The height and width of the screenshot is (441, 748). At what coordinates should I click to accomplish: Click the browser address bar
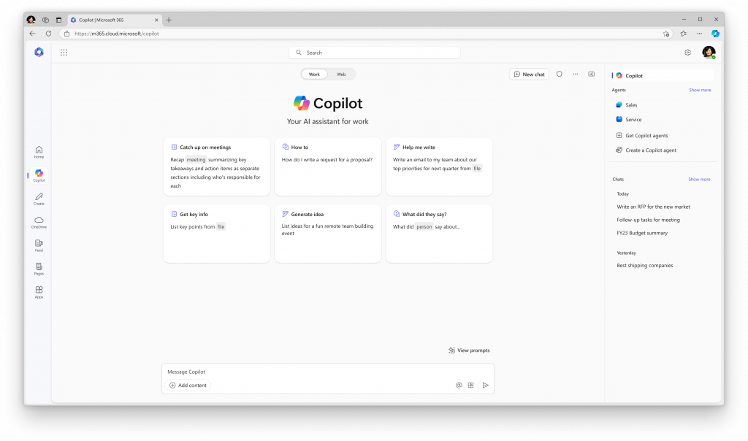pos(365,34)
